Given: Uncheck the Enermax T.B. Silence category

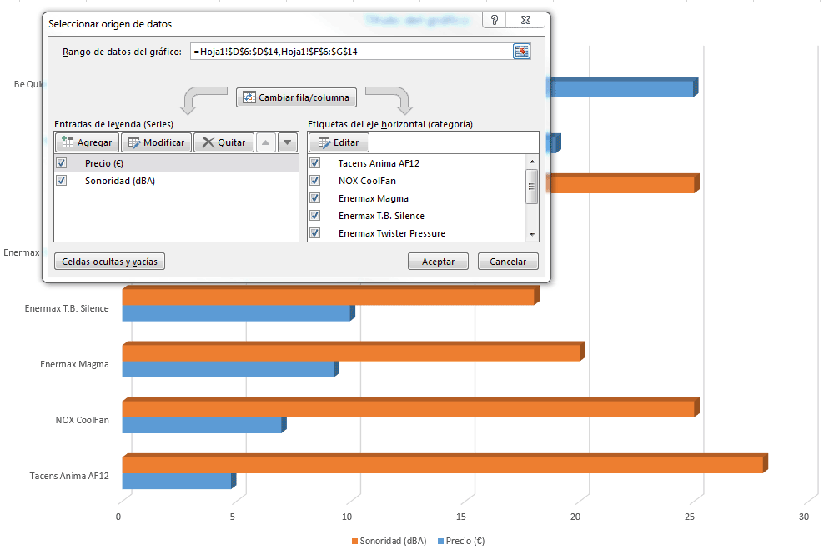Looking at the screenshot, I should tap(315, 216).
